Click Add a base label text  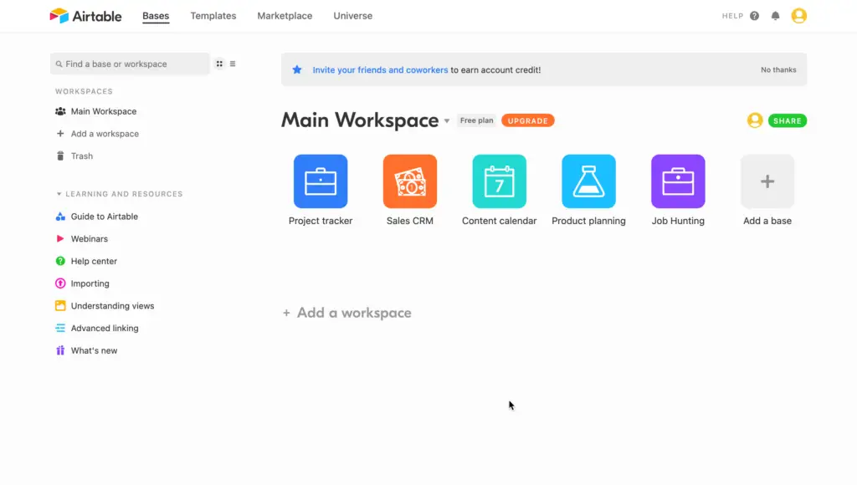[767, 221]
